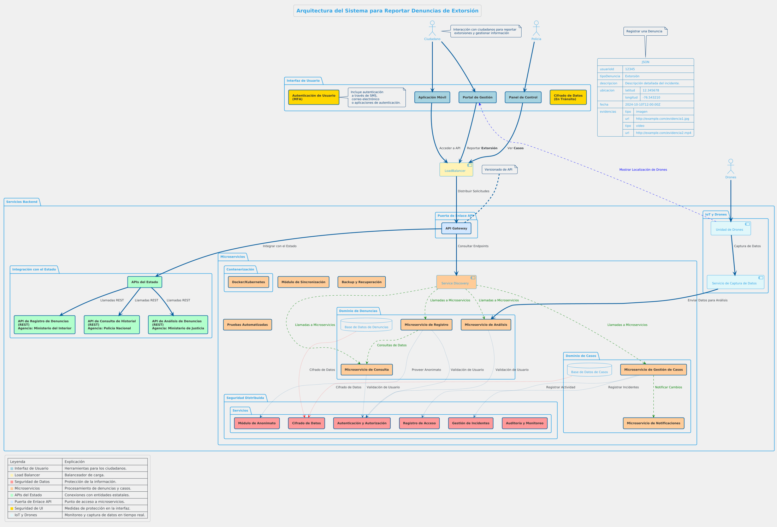The height and width of the screenshot is (527, 777).
Task: Select Microservicio de Gestión de Casos node
Action: [653, 370]
